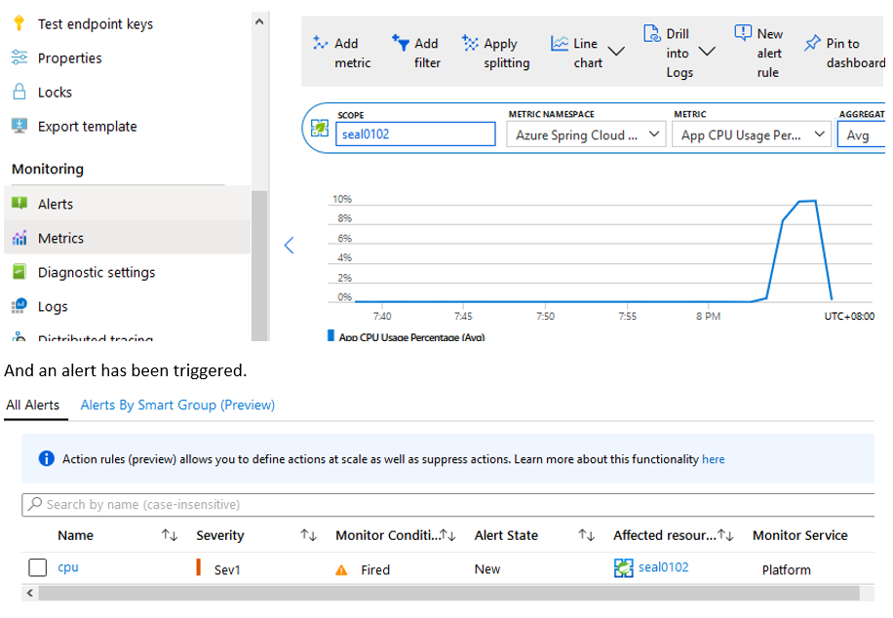
Task: Sort alerts by Name column arrows
Action: (x=170, y=535)
